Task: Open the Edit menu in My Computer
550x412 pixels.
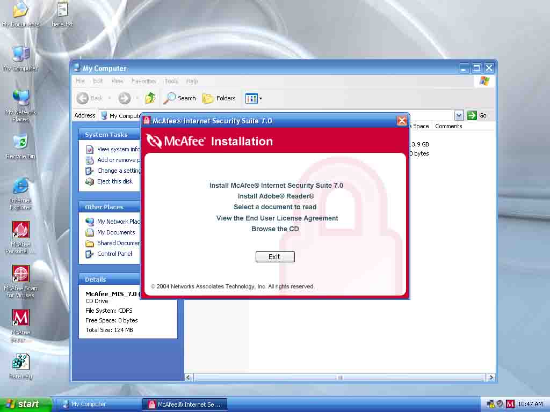Action: pos(98,81)
